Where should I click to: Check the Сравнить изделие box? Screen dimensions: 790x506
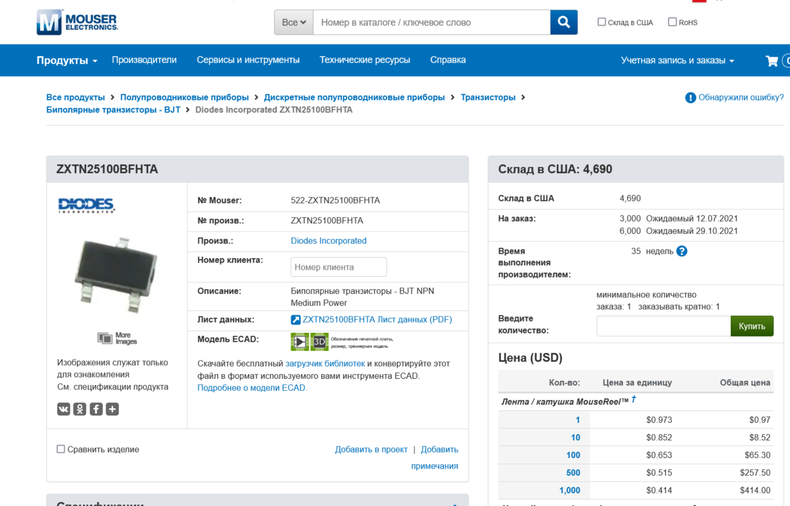click(x=61, y=449)
